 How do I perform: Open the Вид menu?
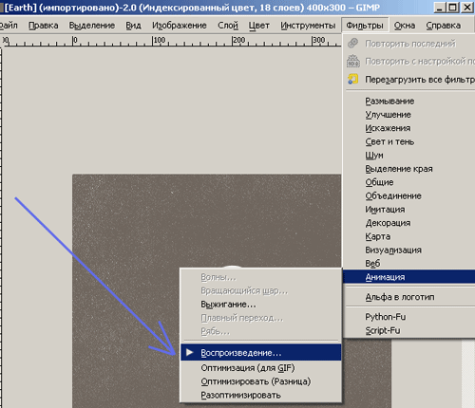click(133, 26)
